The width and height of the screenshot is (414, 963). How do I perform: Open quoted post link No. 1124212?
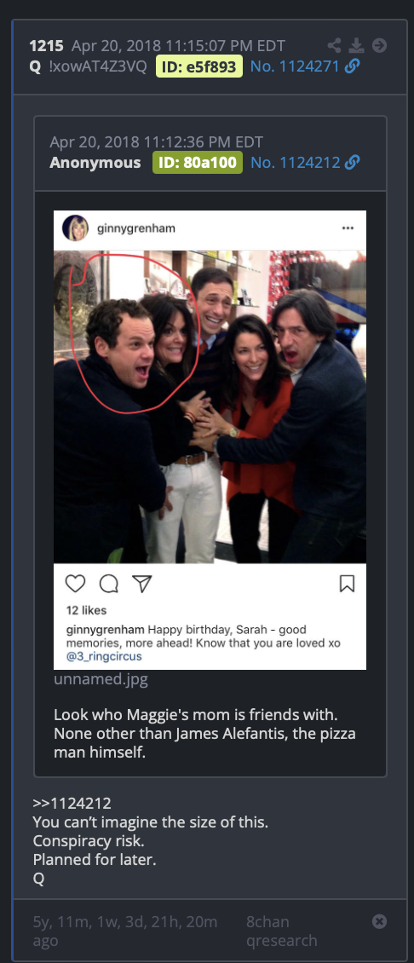[296, 162]
